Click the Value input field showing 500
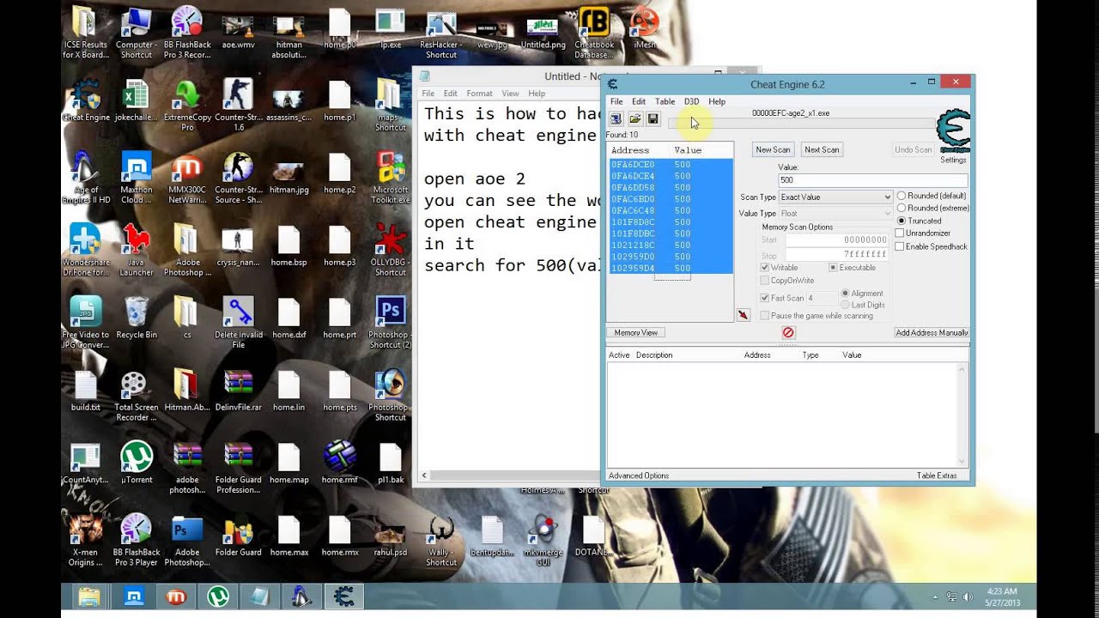This screenshot has height=618, width=1099. click(x=872, y=180)
